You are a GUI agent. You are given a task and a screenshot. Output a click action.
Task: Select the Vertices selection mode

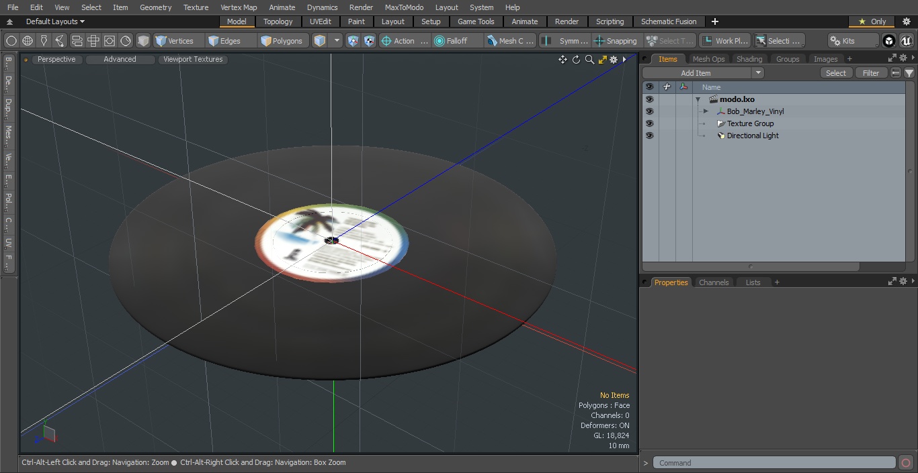coord(178,41)
